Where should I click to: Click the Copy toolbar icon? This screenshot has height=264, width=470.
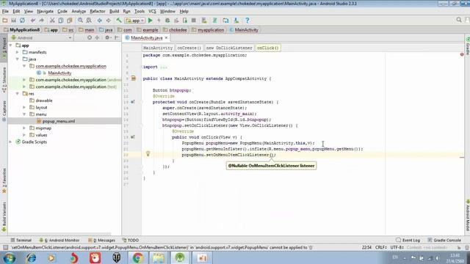pos(61,21)
